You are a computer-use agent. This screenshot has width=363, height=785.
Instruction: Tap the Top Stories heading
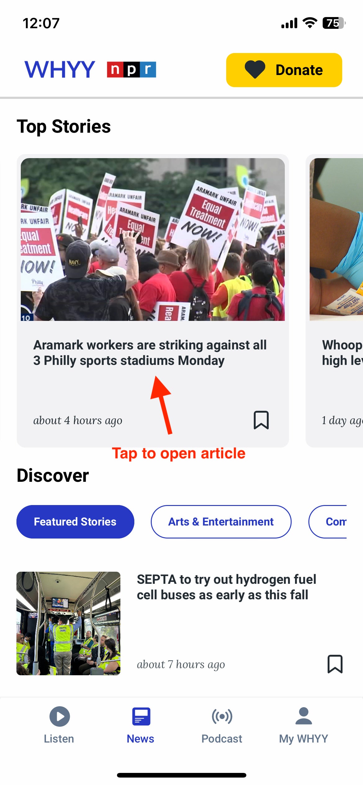click(x=64, y=126)
